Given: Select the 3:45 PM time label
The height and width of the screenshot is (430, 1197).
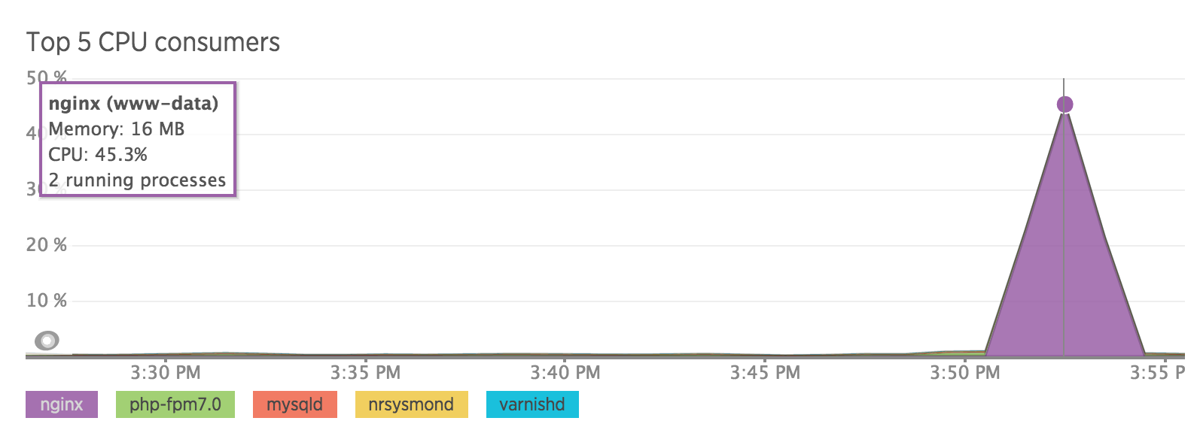Looking at the screenshot, I should tap(765, 373).
